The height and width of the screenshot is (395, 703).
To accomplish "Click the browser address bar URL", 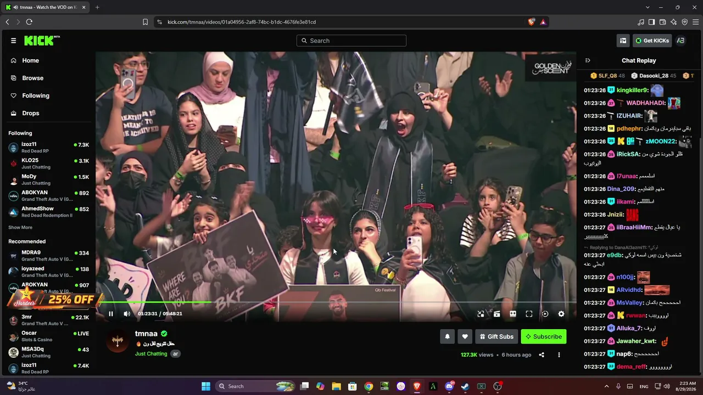I will pos(242,22).
